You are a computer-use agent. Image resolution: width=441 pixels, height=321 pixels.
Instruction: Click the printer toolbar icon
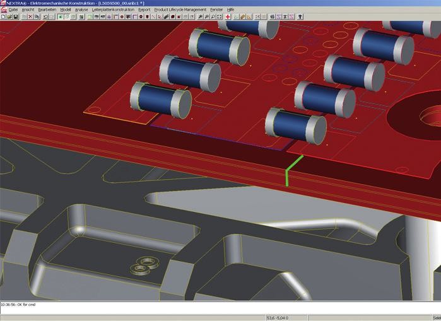pyautogui.click(x=273, y=17)
